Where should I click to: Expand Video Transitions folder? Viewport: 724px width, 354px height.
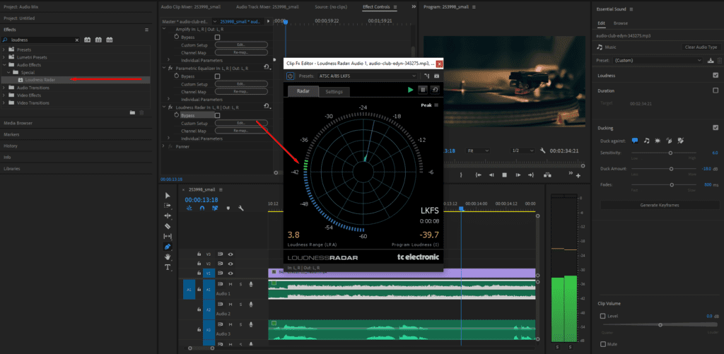[x=4, y=103]
